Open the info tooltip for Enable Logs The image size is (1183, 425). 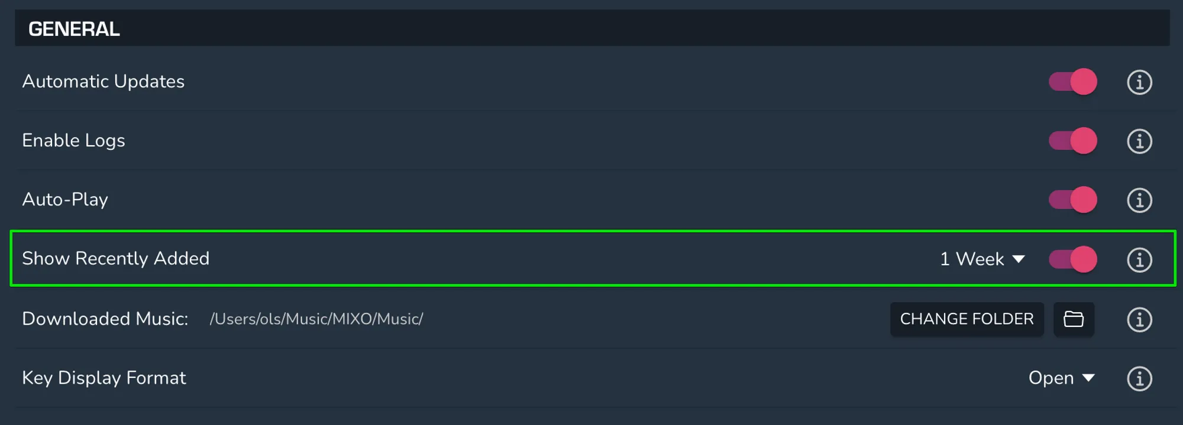coord(1139,141)
